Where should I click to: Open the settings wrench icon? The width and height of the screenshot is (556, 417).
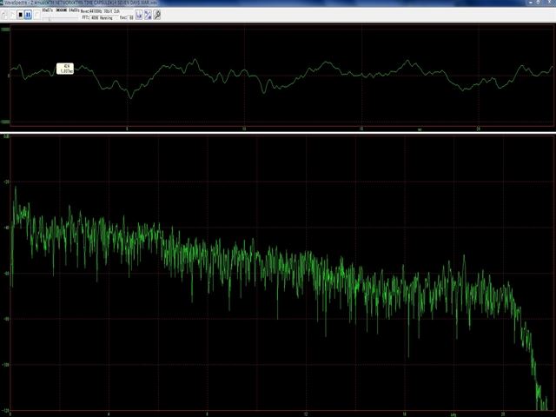pos(156,15)
